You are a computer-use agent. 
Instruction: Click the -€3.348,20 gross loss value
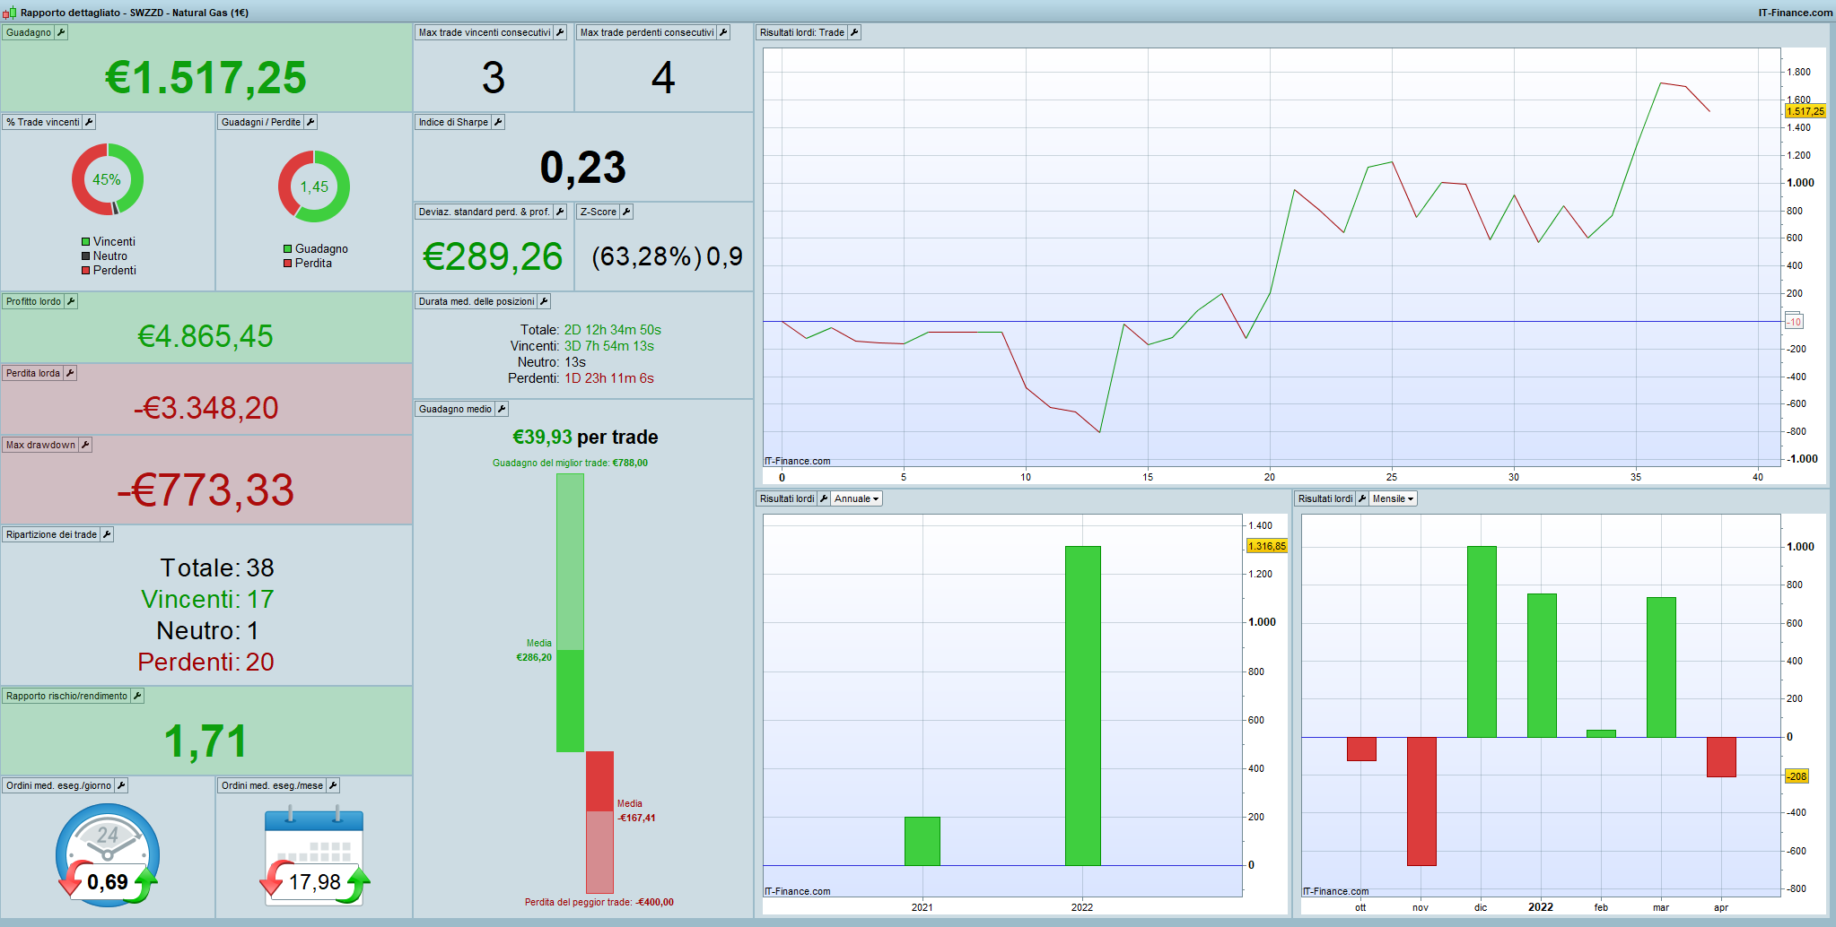[x=205, y=408]
